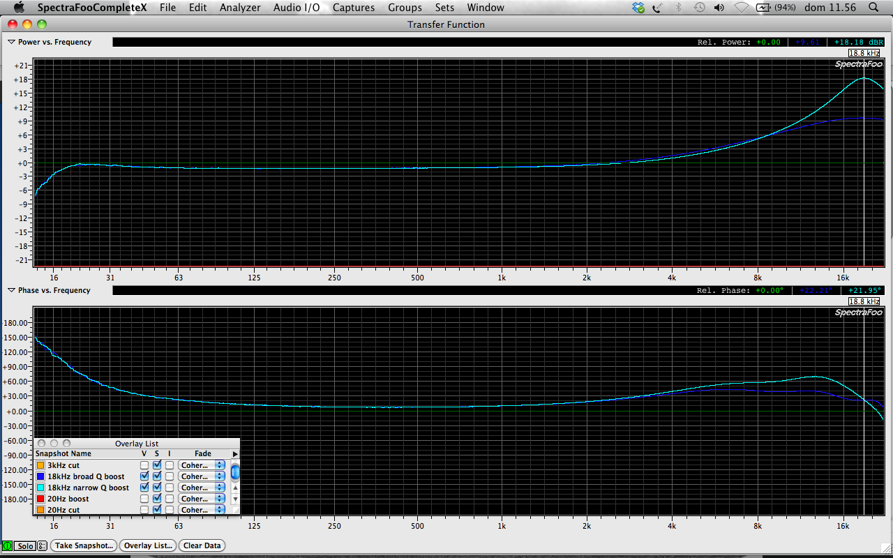893x558 pixels.
Task: Open the options icon beside Solo
Action: click(x=42, y=546)
